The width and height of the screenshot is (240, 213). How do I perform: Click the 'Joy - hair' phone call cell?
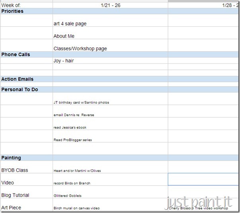pos(110,61)
